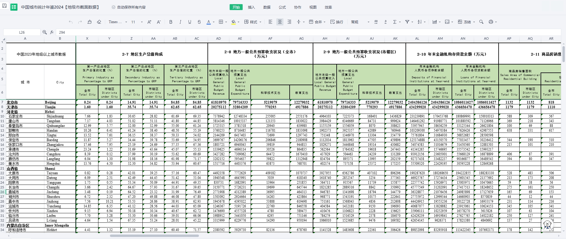Open the 合并 merge dropdown arrow
Image resolution: width=566 pixels, height=239 pixels.
[325, 22]
